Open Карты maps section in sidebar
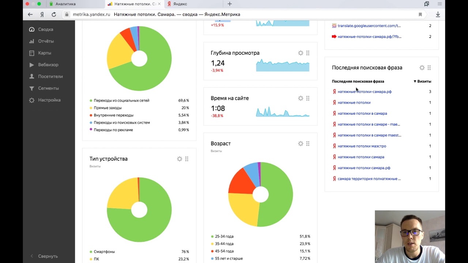The image size is (468, 263). [x=44, y=53]
